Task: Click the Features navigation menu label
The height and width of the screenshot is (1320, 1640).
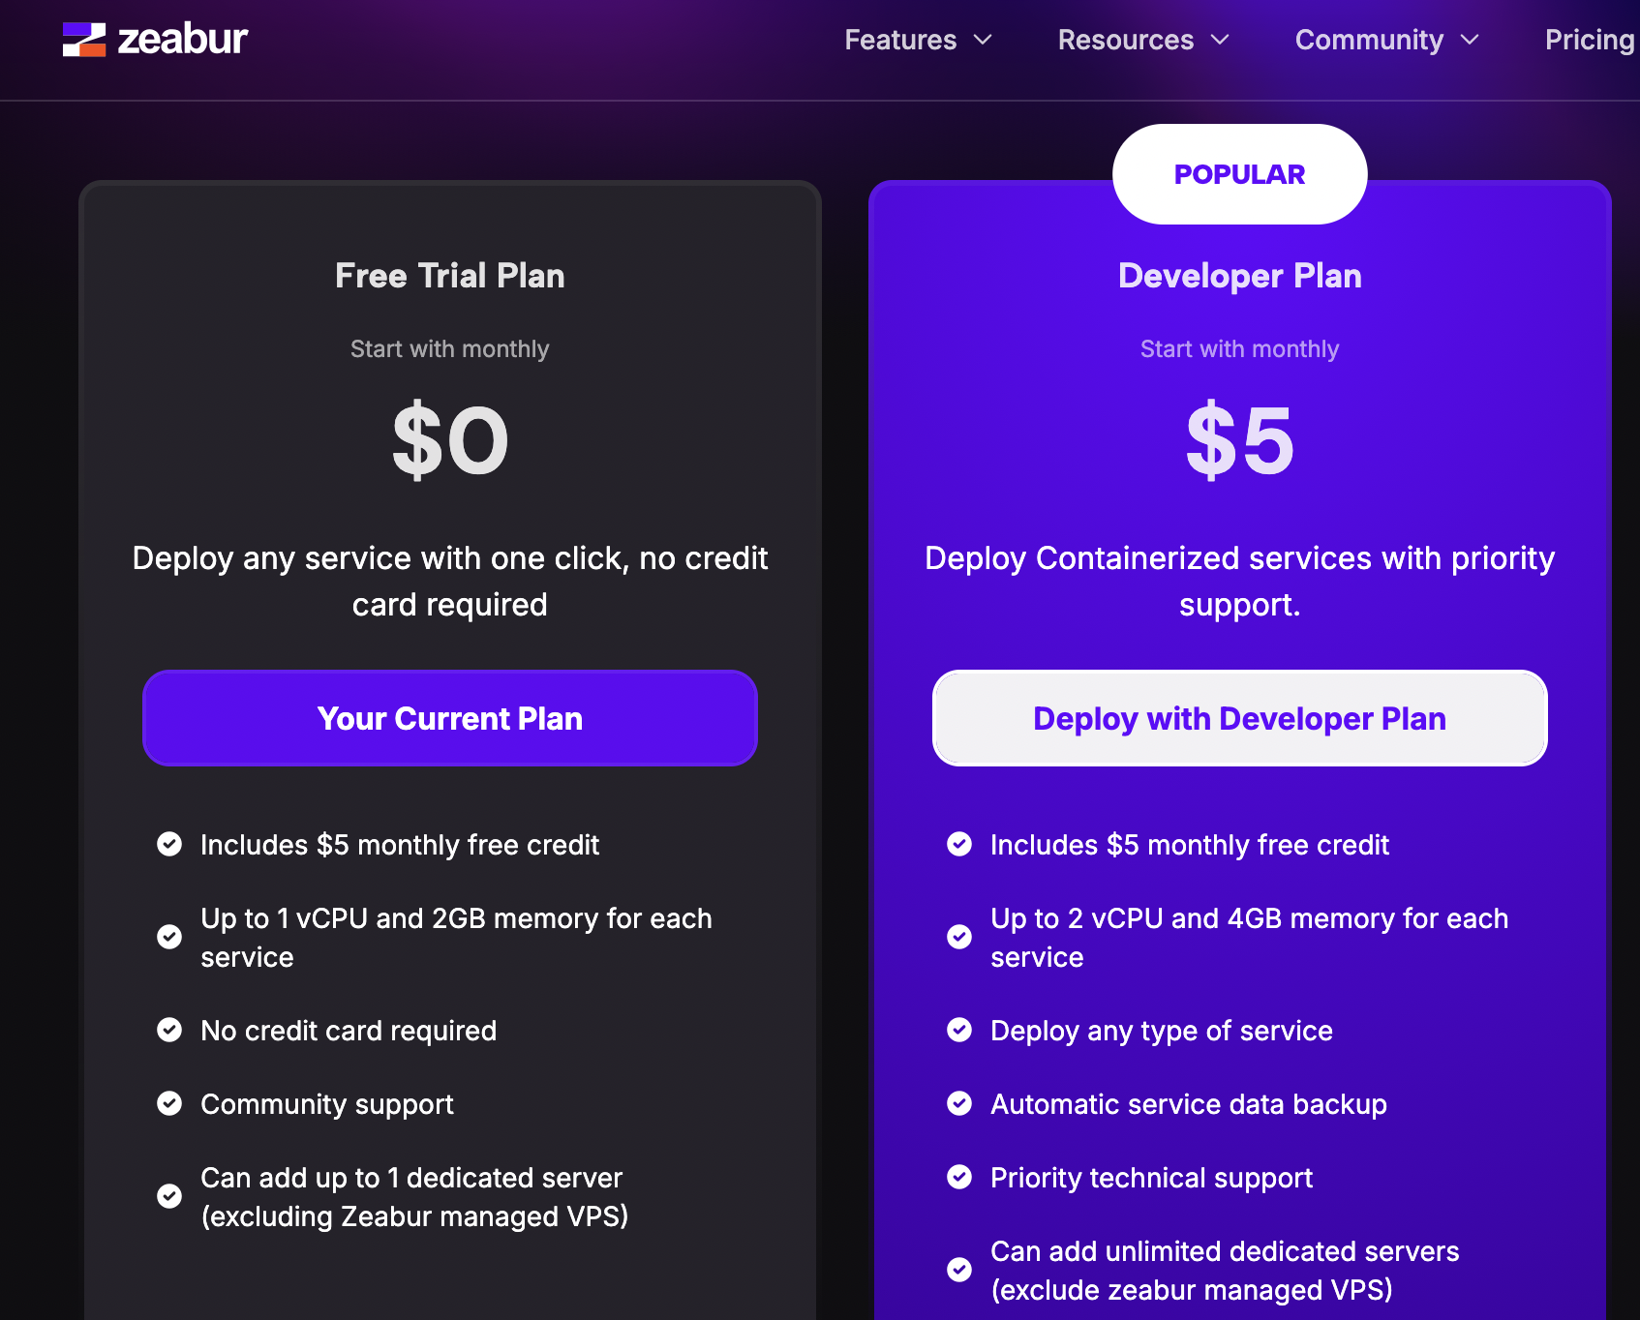Action: (899, 40)
